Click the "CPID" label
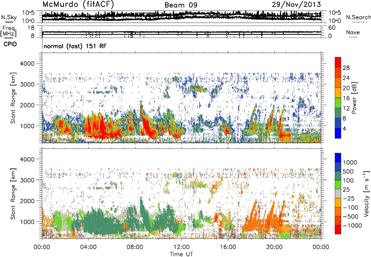371x257 pixels. [10, 44]
